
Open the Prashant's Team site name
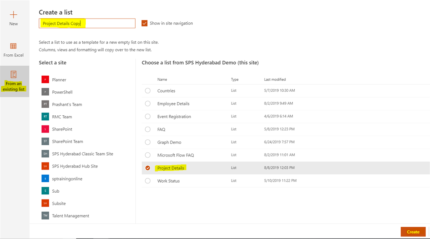(x=67, y=105)
